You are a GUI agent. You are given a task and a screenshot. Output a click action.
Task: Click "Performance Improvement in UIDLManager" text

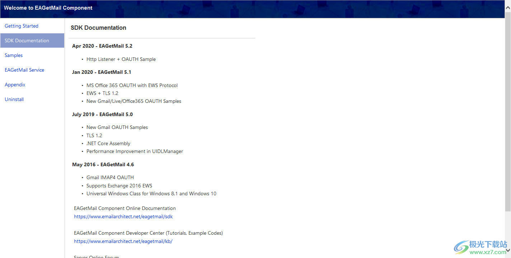pos(135,151)
